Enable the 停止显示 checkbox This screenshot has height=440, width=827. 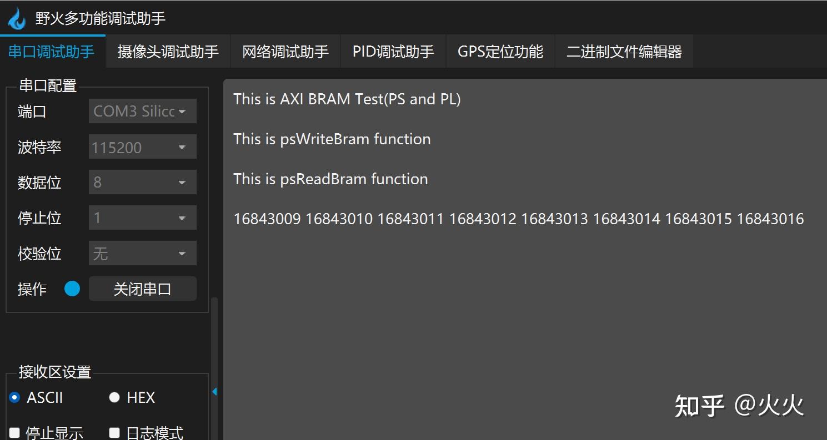[x=13, y=432]
